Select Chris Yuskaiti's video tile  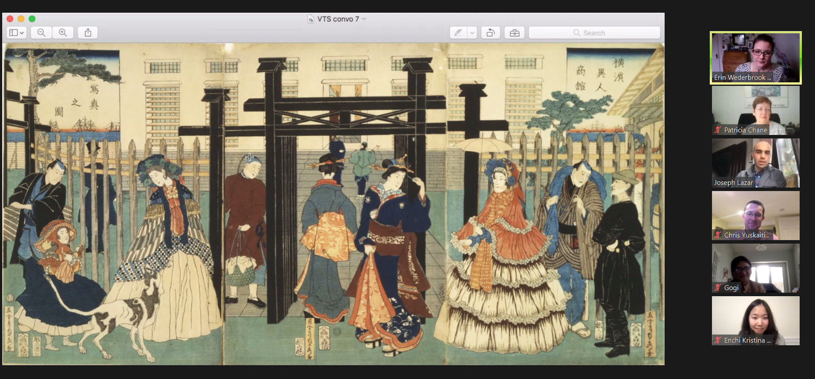pos(755,216)
